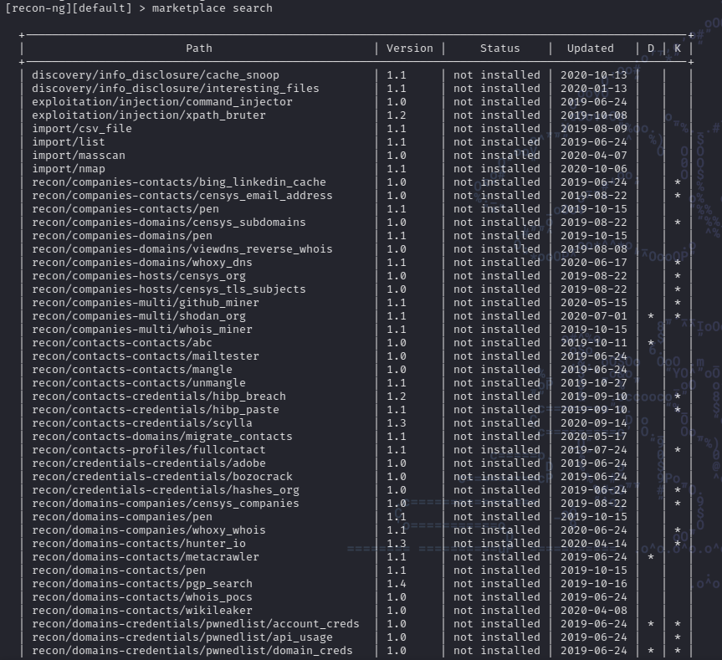Click the not installed status for import/masscan
The width and height of the screenshot is (722, 660).
(x=497, y=156)
